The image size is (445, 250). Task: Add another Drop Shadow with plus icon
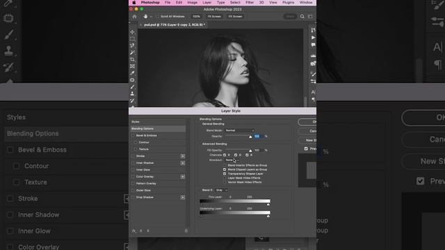click(x=183, y=197)
